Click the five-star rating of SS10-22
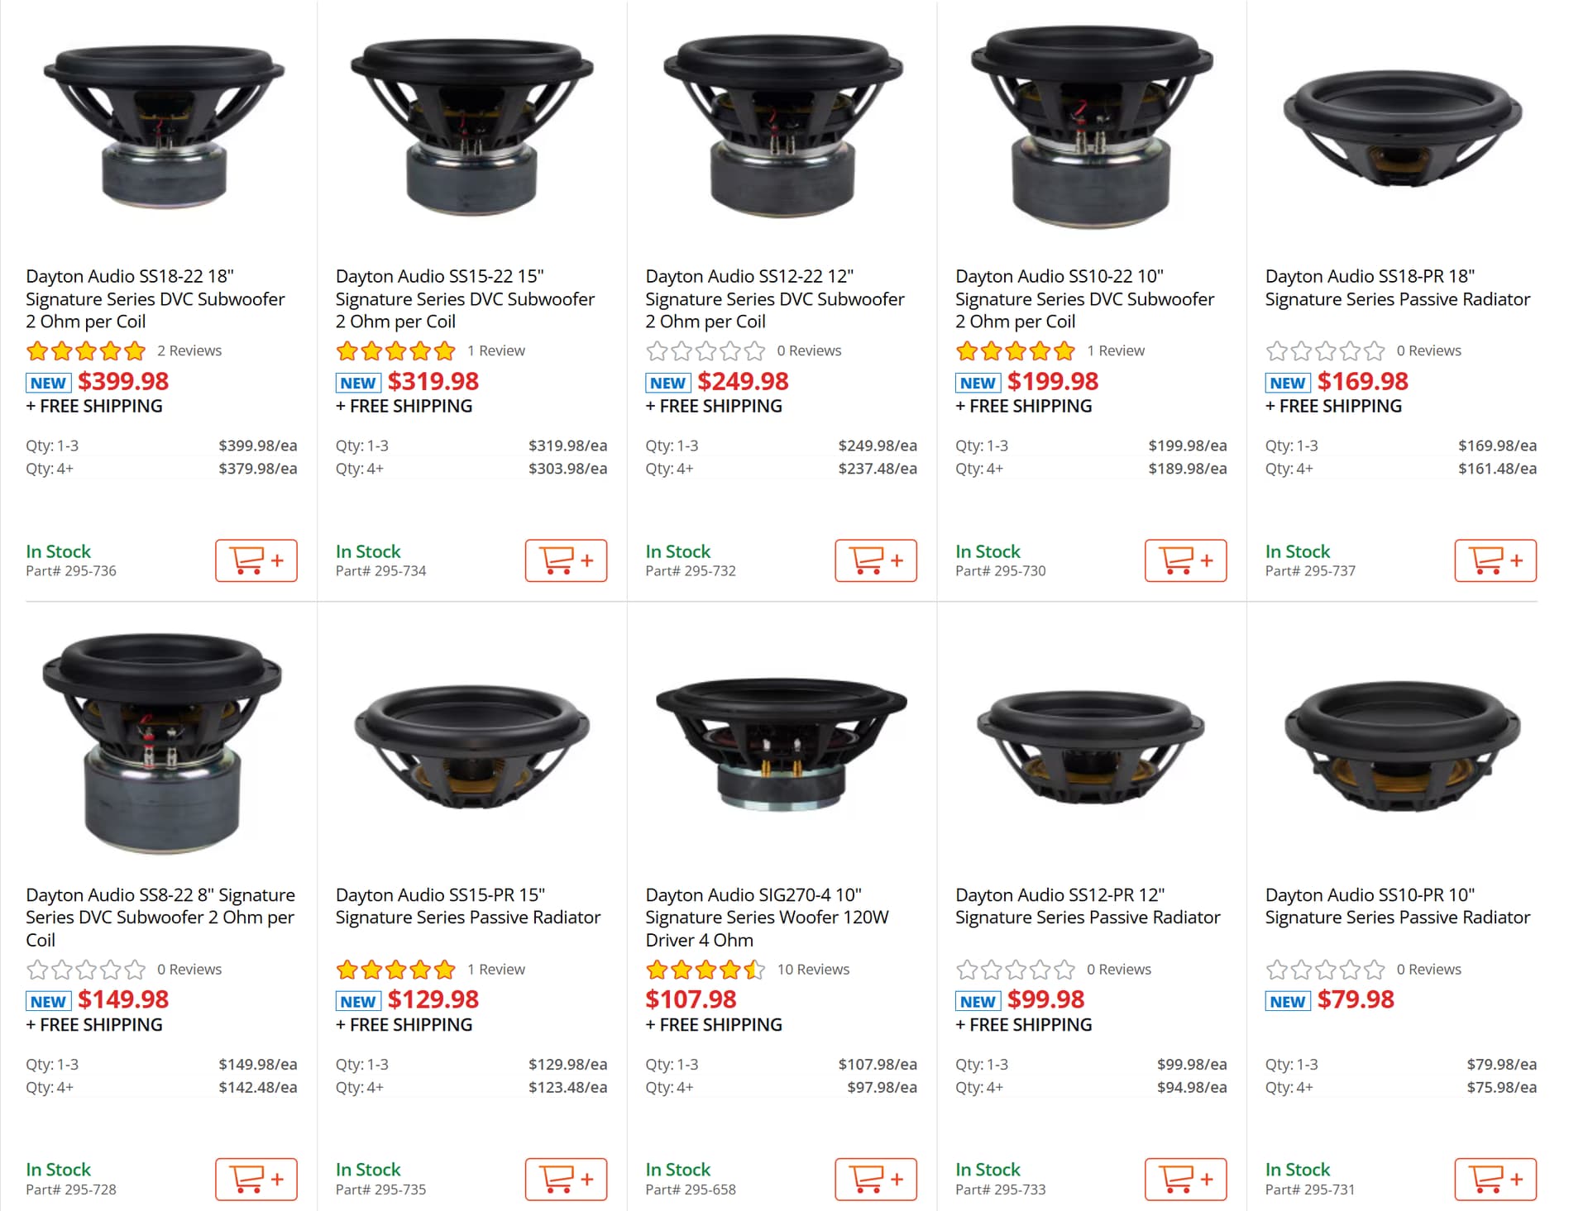 tap(1015, 351)
